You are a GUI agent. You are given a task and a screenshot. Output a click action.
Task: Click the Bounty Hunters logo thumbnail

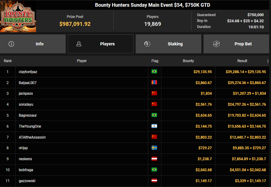click(18, 17)
